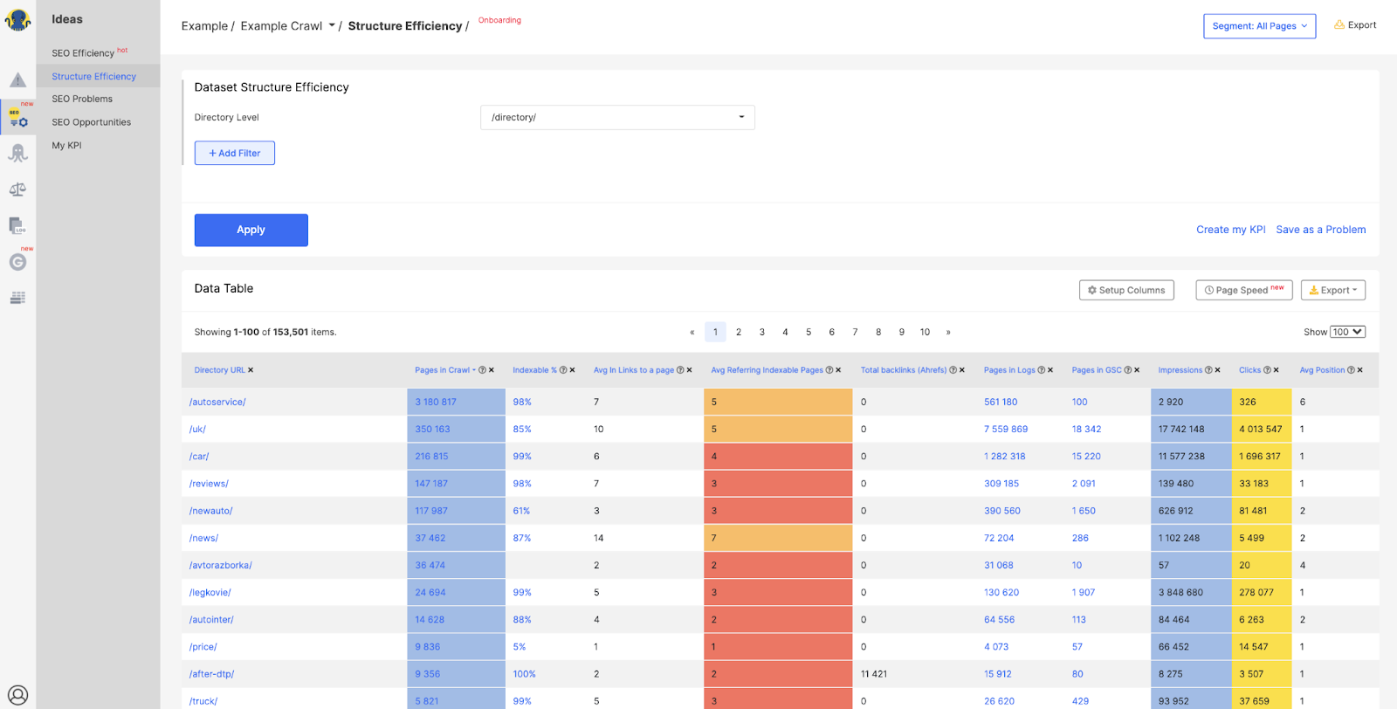1397x709 pixels.
Task: Click the 18 342 GSC pages value
Action: click(x=1086, y=429)
